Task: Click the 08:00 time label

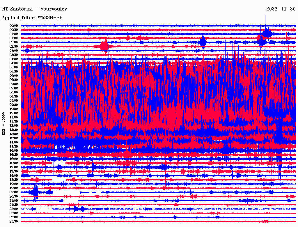Action: coord(14,92)
